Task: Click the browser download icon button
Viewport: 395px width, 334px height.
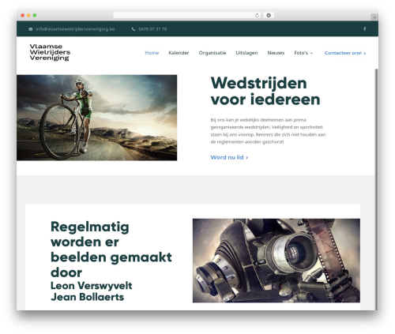Action: pos(269,16)
